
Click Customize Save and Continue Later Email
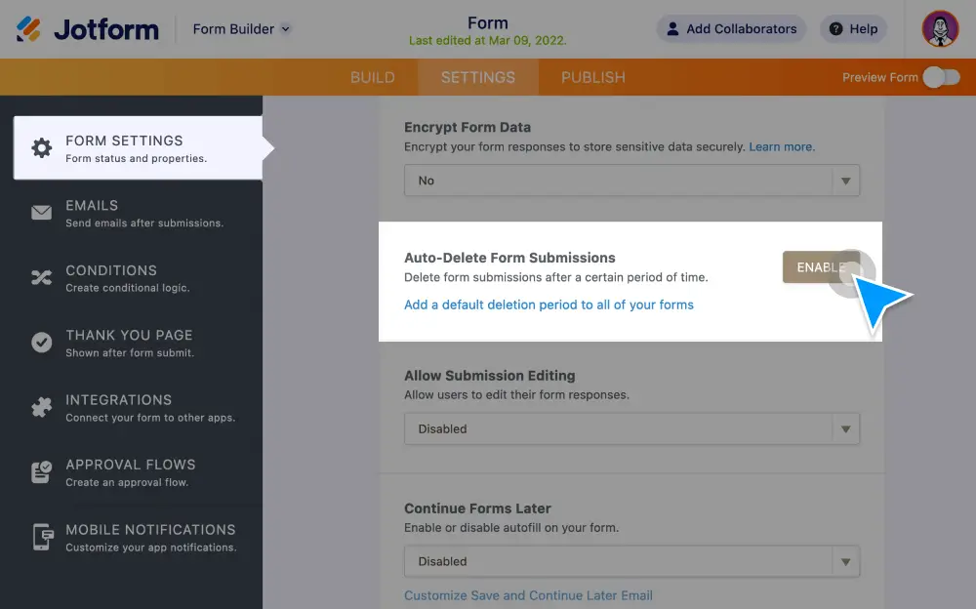coord(528,595)
